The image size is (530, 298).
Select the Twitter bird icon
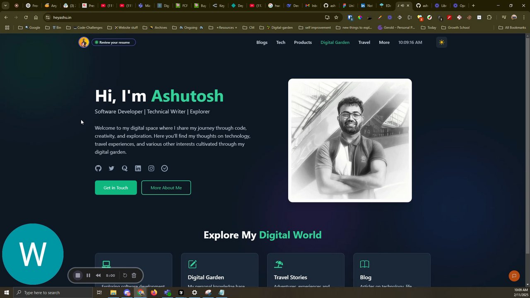[x=111, y=168]
